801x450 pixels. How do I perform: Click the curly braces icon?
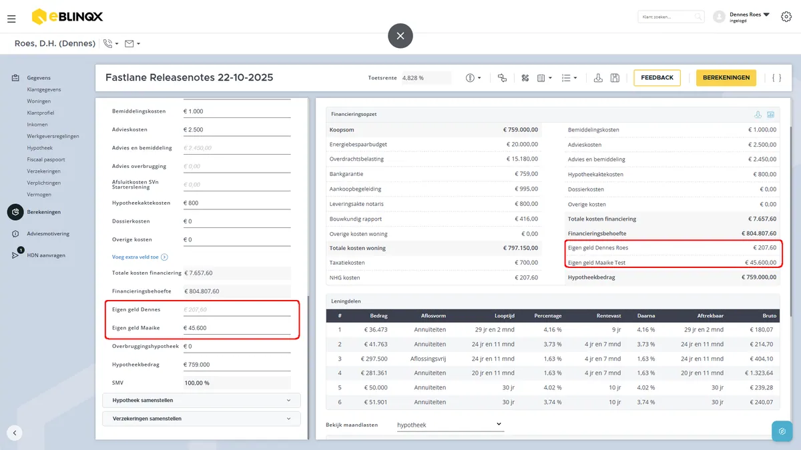click(776, 78)
